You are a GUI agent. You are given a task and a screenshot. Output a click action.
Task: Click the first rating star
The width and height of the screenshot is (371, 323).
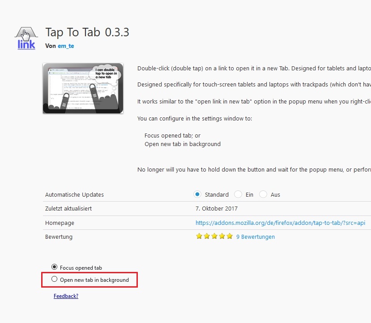pyautogui.click(x=199, y=236)
